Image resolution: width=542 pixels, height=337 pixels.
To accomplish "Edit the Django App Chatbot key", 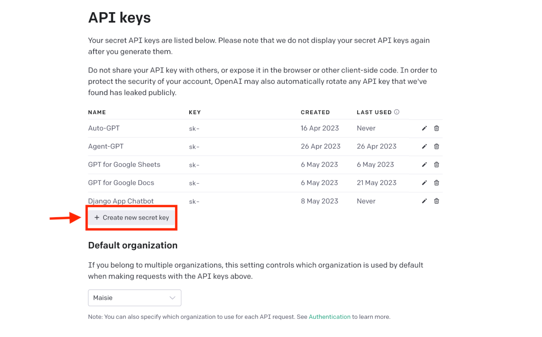I will click(424, 202).
